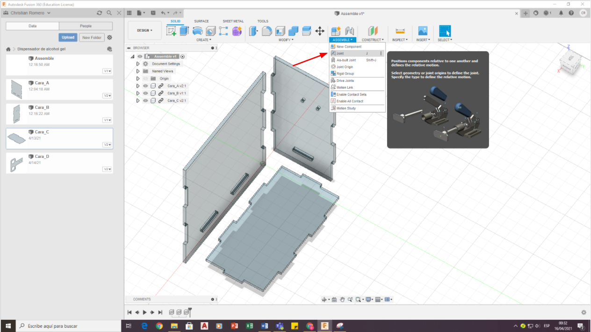Select the Press Pull tool
The width and height of the screenshot is (591, 332).
coord(253,31)
